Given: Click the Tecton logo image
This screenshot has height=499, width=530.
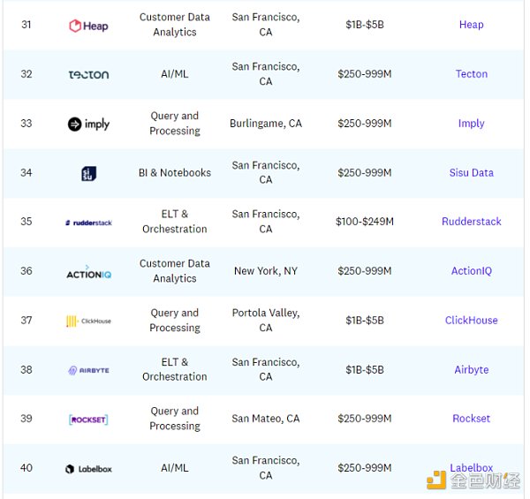Looking at the screenshot, I should pos(88,74).
